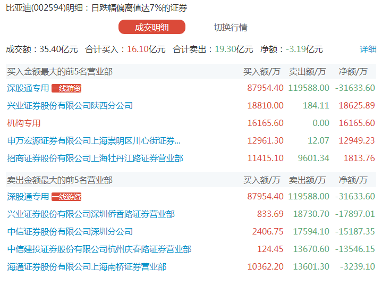Image resolution: width=382 pixels, height=285 pixels.
Task: Open 招商证券 上海牡丹江路证券营业部 link
Action: coord(95,158)
